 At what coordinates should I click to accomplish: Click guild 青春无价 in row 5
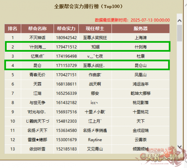pos(37,75)
